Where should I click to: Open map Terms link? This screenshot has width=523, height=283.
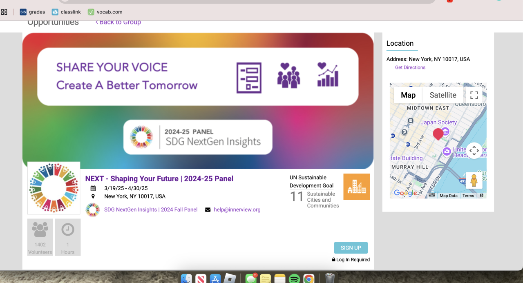coord(468,196)
